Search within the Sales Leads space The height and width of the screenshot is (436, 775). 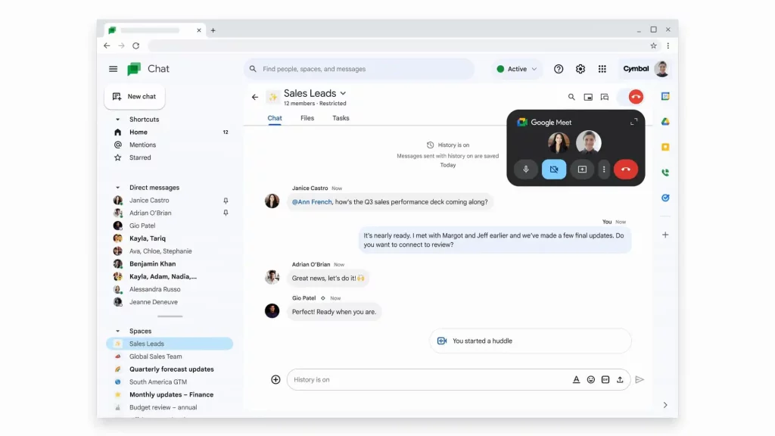(x=572, y=97)
